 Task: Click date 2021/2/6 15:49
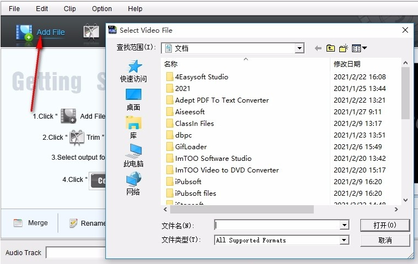click(358, 146)
